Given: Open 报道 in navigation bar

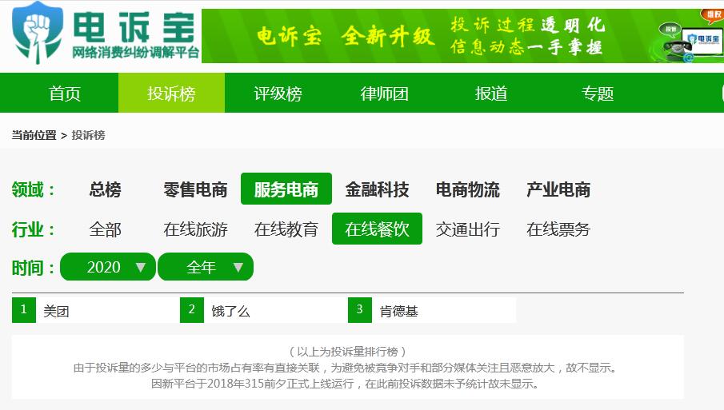Looking at the screenshot, I should point(491,94).
